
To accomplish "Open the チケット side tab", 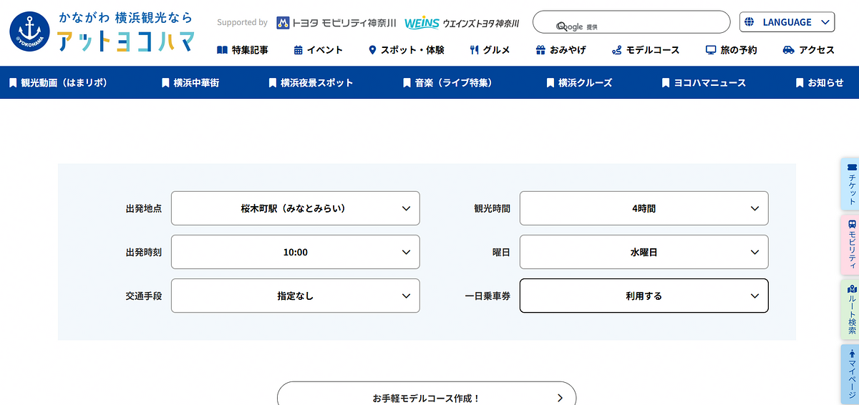I will (x=850, y=184).
